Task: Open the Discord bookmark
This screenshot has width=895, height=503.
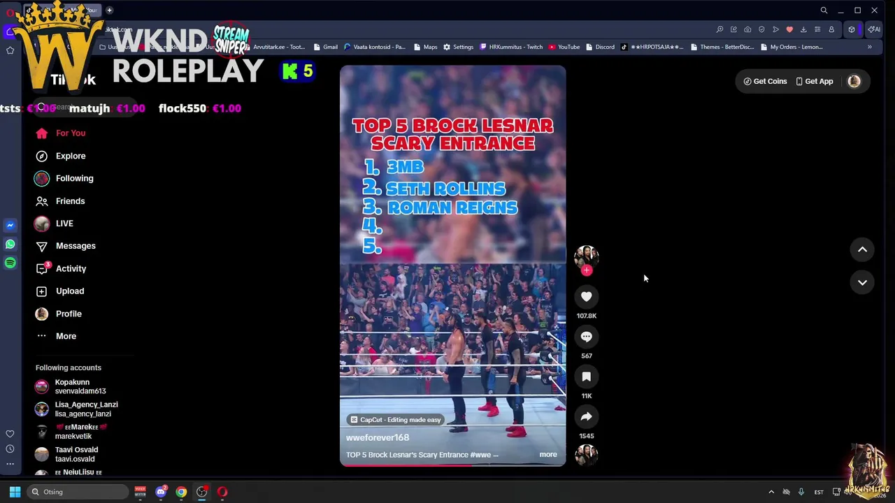Action: 601,47
